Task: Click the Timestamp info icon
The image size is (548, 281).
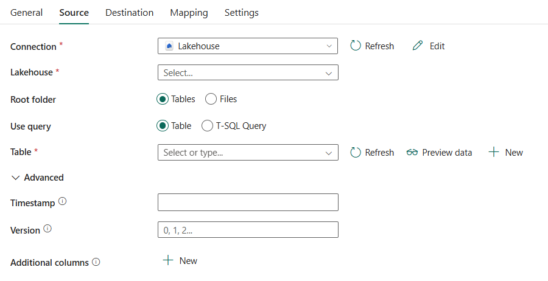Action: [63, 202]
